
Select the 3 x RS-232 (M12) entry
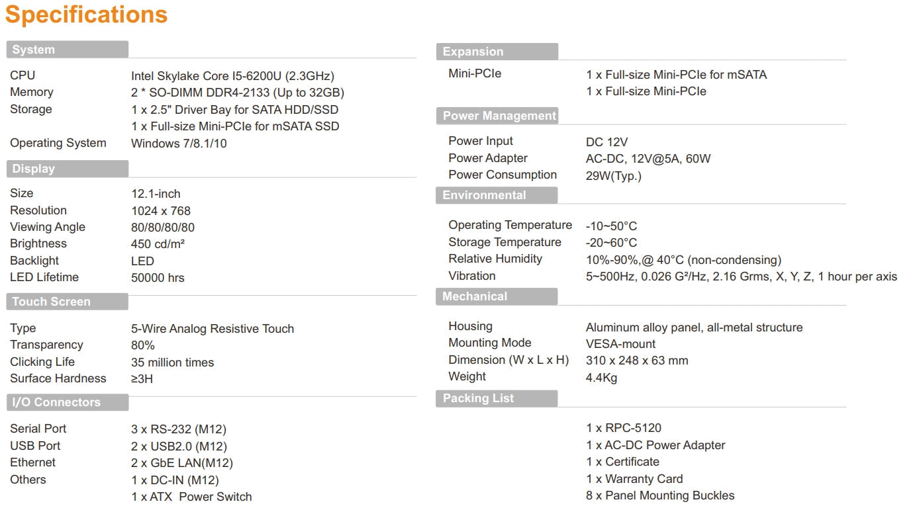(179, 429)
